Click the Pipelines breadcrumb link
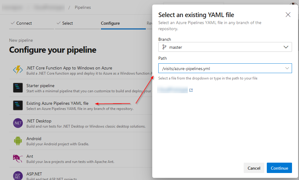Screen dimensions: 299x180 pos(83,7)
